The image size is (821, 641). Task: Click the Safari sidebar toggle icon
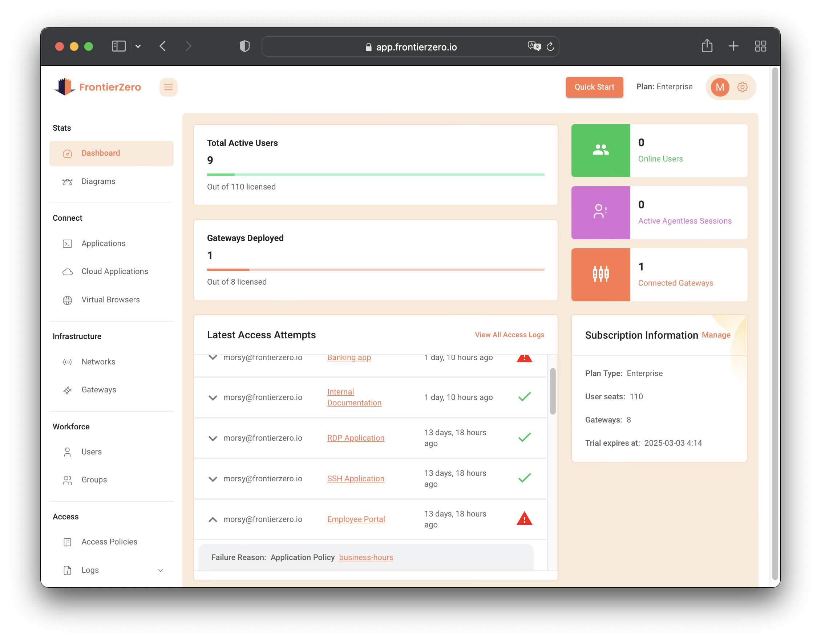coord(118,46)
